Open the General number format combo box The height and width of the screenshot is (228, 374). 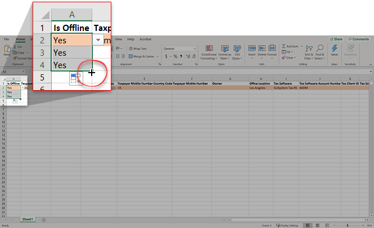click(180, 49)
